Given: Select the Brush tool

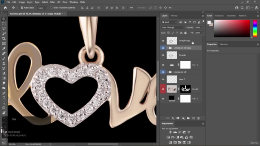Looking at the screenshot, I should point(4,58).
